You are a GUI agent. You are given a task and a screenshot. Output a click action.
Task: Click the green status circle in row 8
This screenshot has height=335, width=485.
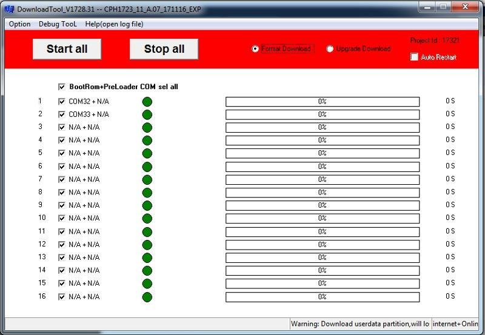(147, 193)
